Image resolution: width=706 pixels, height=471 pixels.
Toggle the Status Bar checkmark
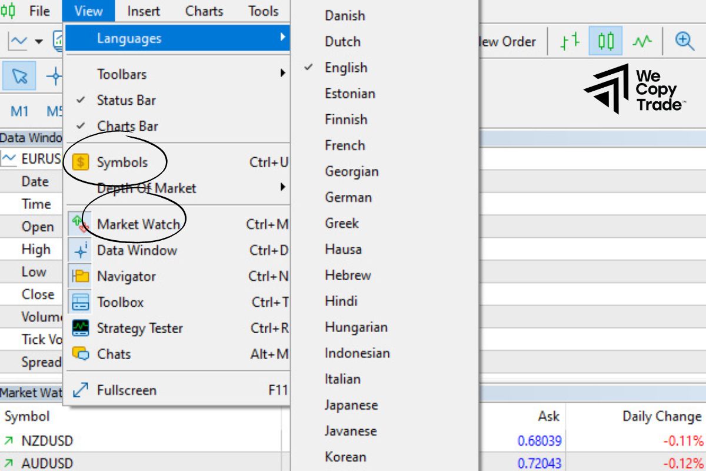[x=127, y=100]
